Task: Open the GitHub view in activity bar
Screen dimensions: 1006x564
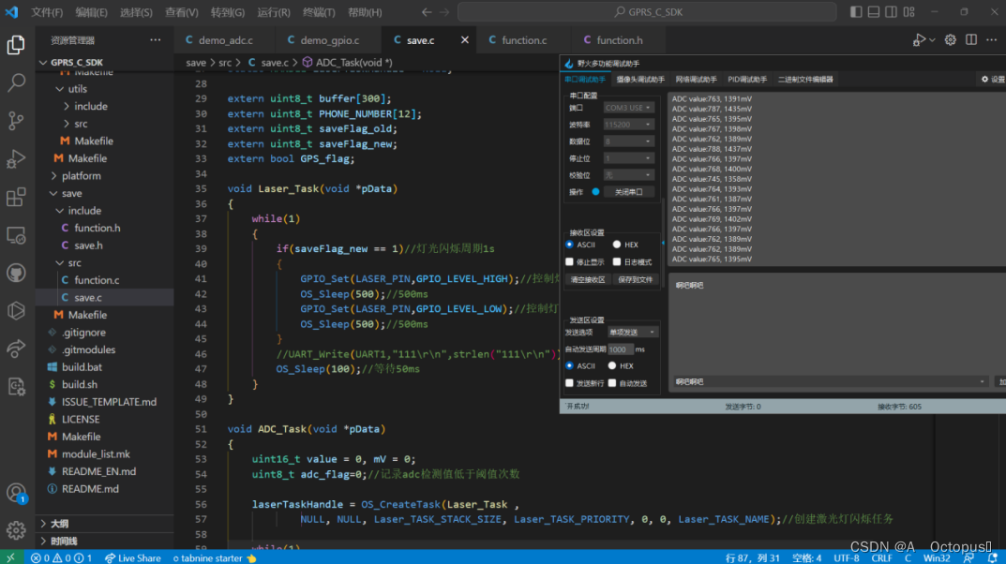Action: coord(16,273)
